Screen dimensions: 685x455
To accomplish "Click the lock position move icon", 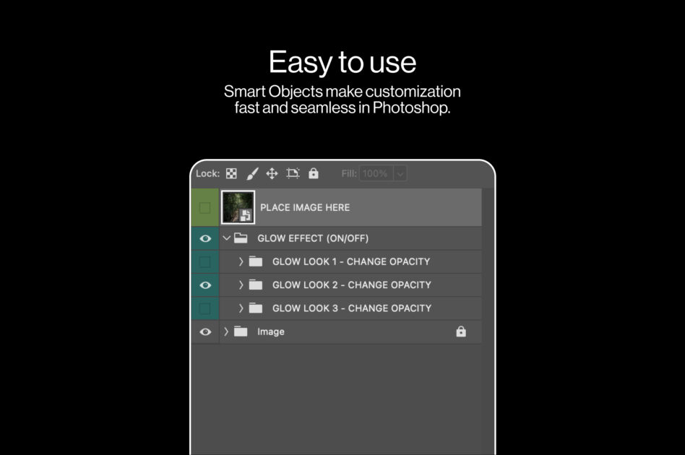I will (x=272, y=174).
